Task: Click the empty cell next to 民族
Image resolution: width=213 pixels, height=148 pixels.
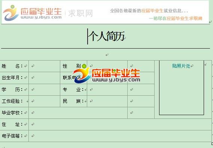Action: (x=107, y=101)
